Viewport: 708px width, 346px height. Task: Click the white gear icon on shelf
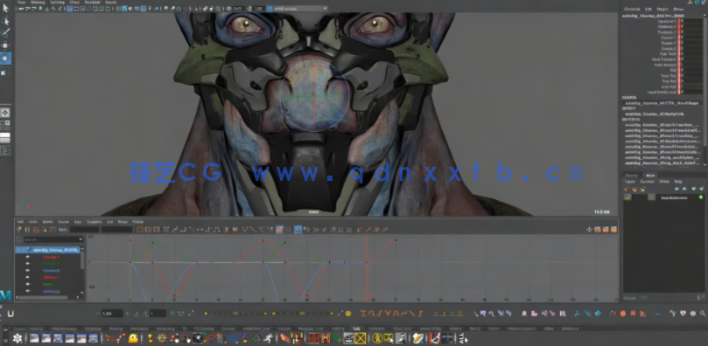[x=18, y=338]
